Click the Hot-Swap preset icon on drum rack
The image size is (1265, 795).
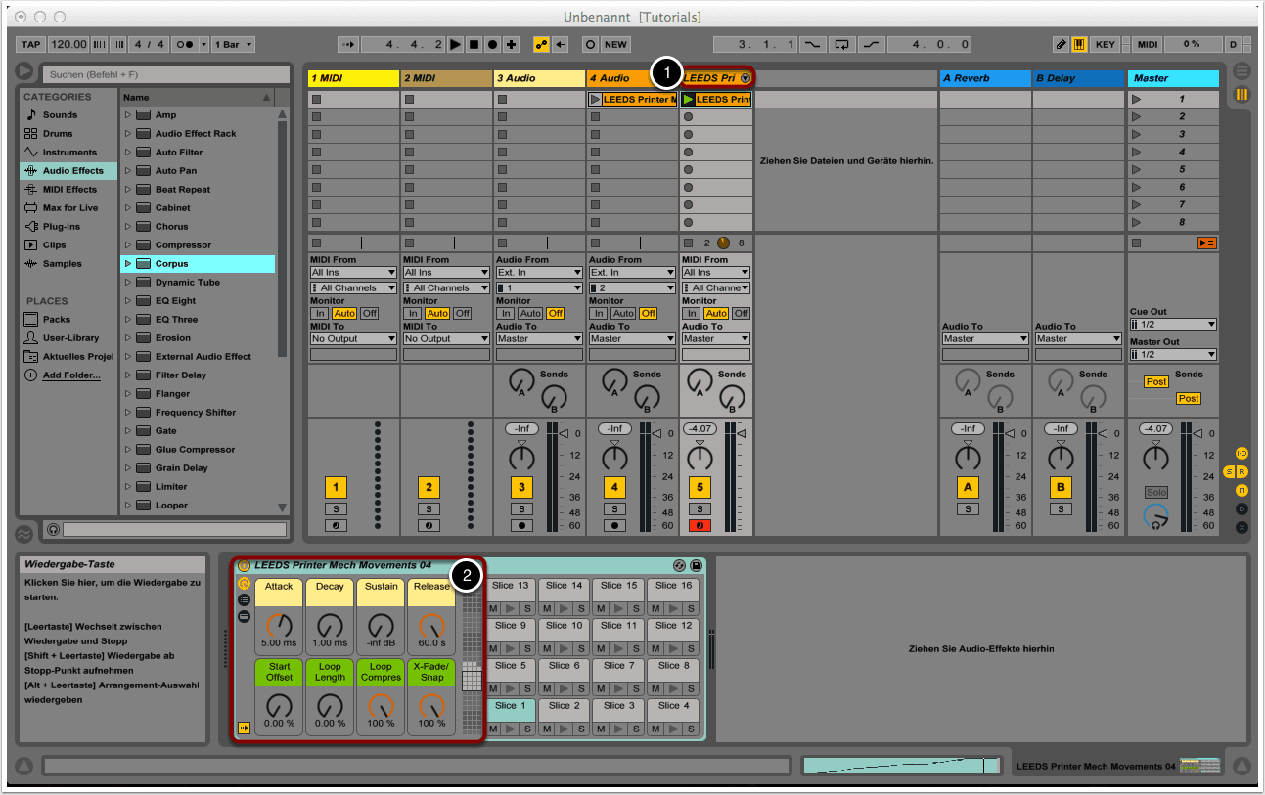point(679,566)
